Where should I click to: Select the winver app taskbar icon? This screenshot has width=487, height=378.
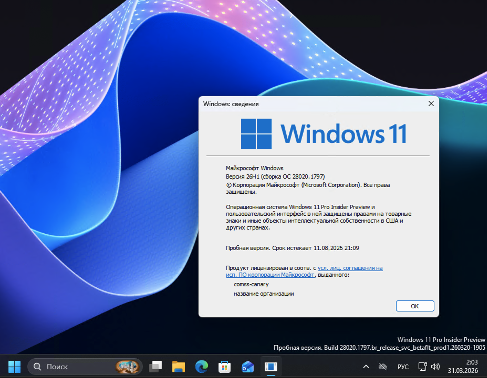(x=271, y=367)
